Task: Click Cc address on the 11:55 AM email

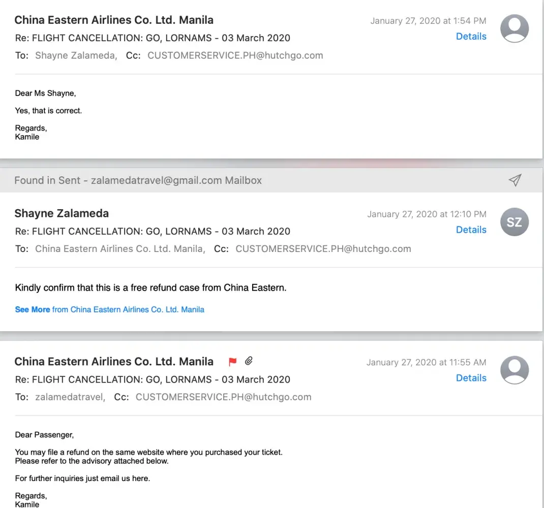Action: click(223, 397)
